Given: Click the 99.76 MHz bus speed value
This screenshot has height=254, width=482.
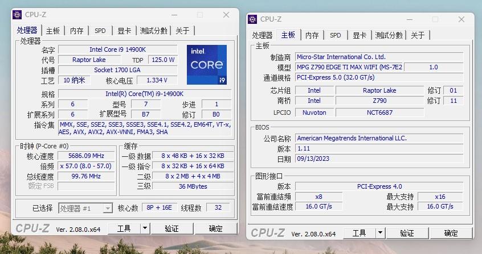Looking at the screenshot, I should (x=86, y=176).
